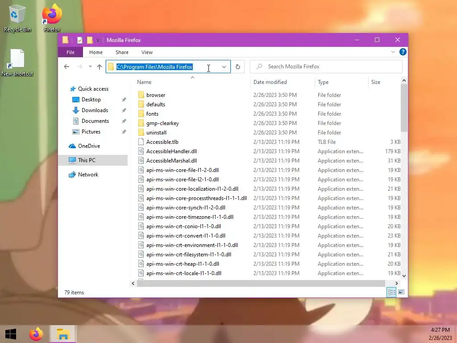Open Help with the question mark icon

coord(403,52)
